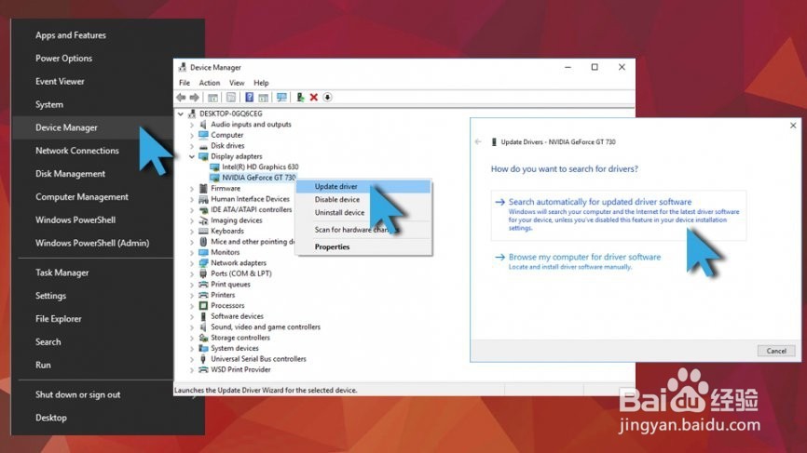This screenshot has height=453, width=807.
Task: Click the Scan for hardware changes monitor icon
Action: (x=281, y=97)
